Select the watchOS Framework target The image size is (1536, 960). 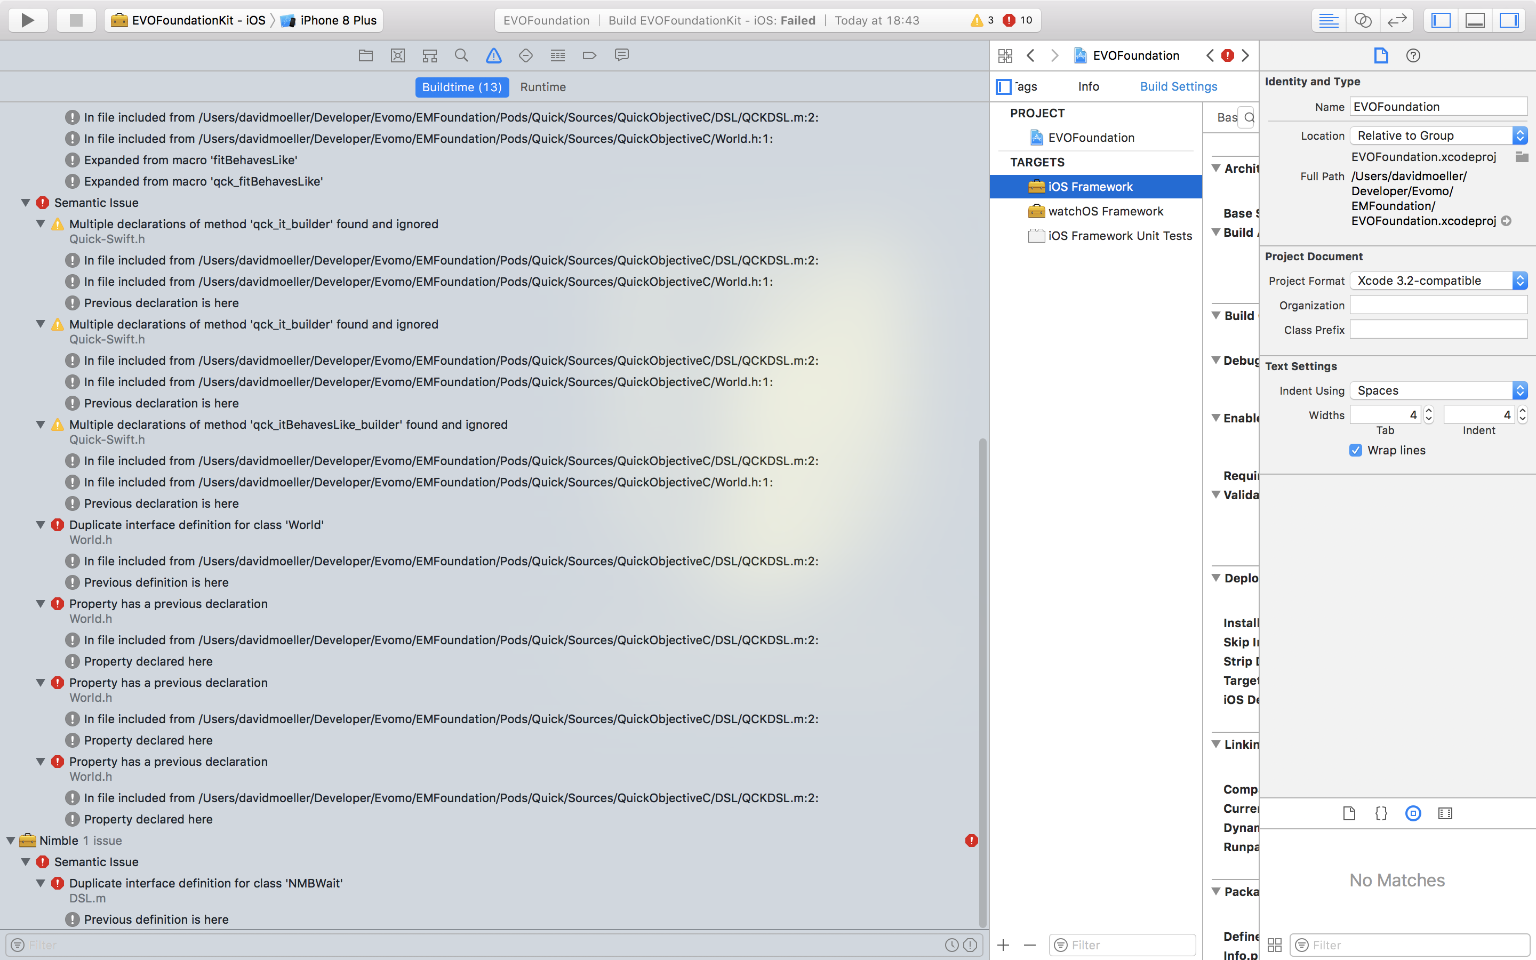1095,211
